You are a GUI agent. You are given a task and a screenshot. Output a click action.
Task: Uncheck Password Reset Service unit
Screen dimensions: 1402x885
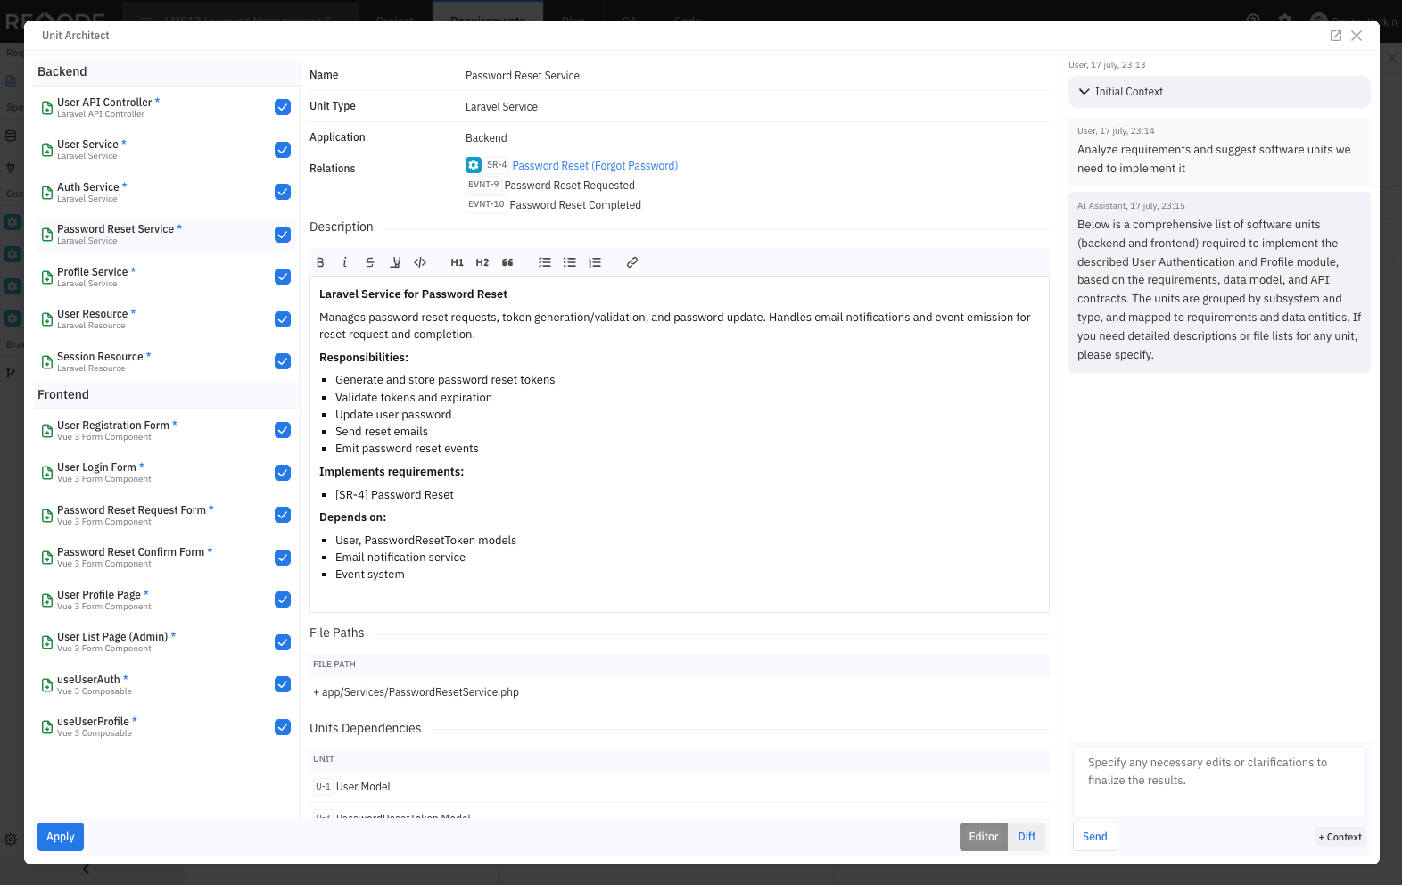pos(283,235)
